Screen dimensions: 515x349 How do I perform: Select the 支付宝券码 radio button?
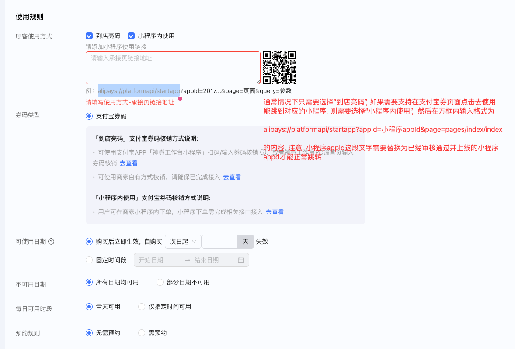[89, 116]
